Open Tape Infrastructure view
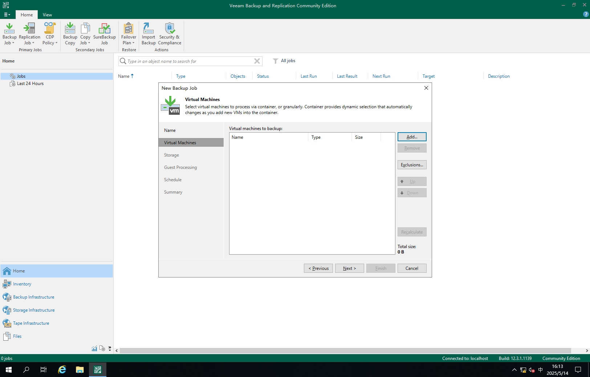Viewport: 590px width, 377px height. pyautogui.click(x=31, y=323)
